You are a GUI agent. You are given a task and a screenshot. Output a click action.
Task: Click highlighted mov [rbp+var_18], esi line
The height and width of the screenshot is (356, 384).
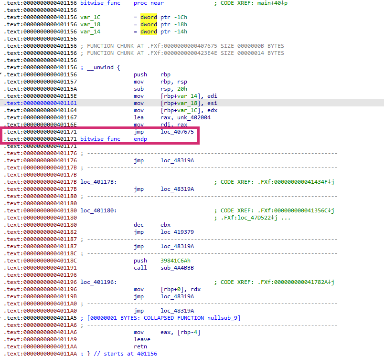click(175, 103)
